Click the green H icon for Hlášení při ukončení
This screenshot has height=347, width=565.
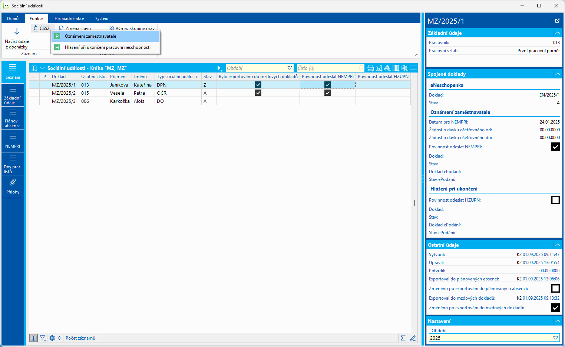57,47
